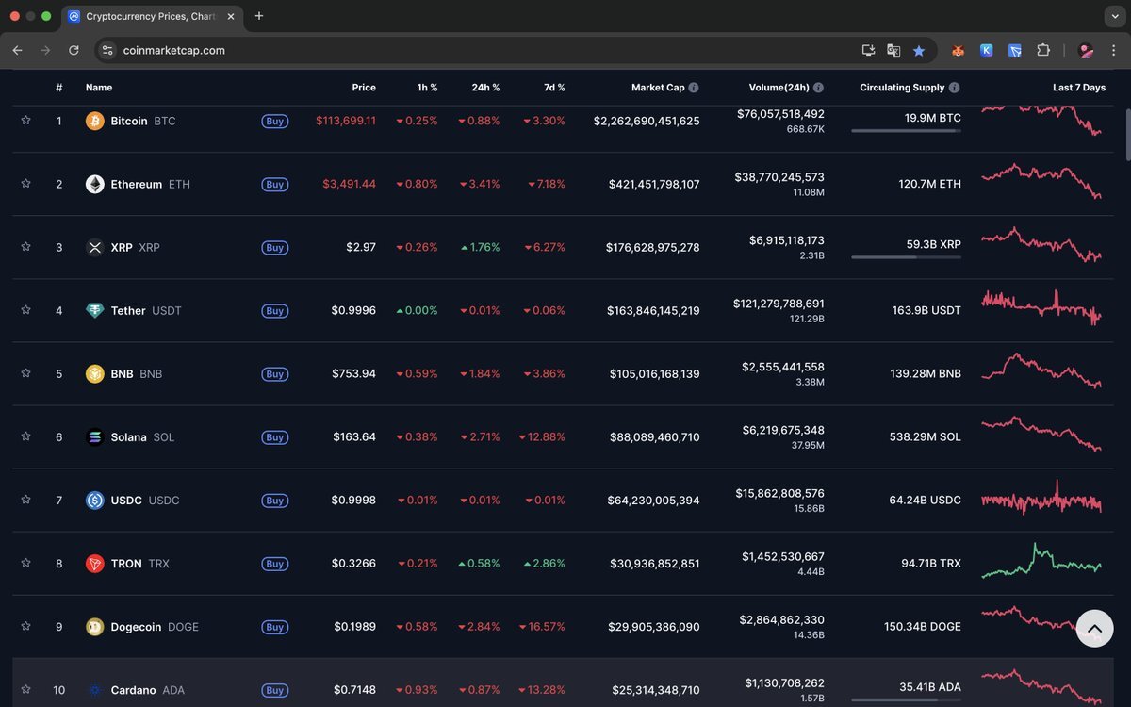Click XRP circulating supply progress bar
Viewport: 1131px width, 707px height.
906,256
